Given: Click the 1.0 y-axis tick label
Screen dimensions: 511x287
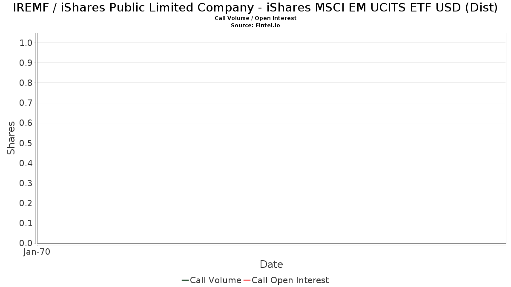Looking at the screenshot, I should pos(26,43).
